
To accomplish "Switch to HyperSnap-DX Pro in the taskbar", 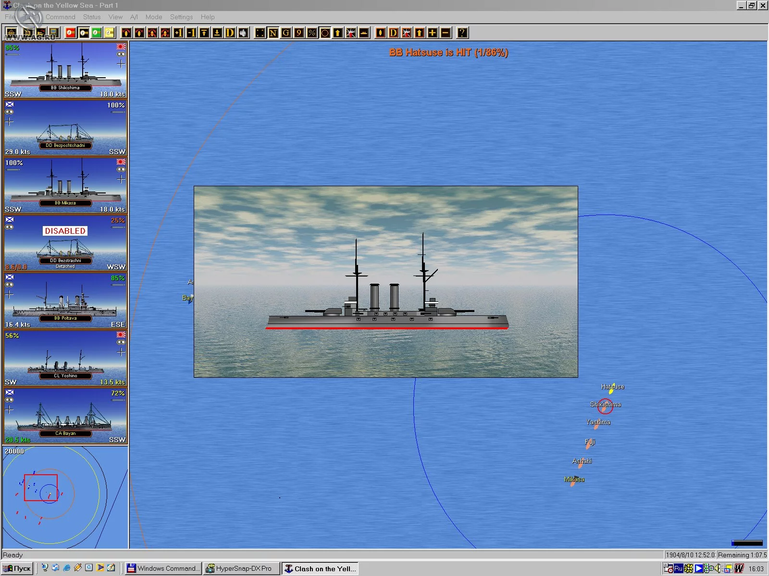I will (241, 568).
